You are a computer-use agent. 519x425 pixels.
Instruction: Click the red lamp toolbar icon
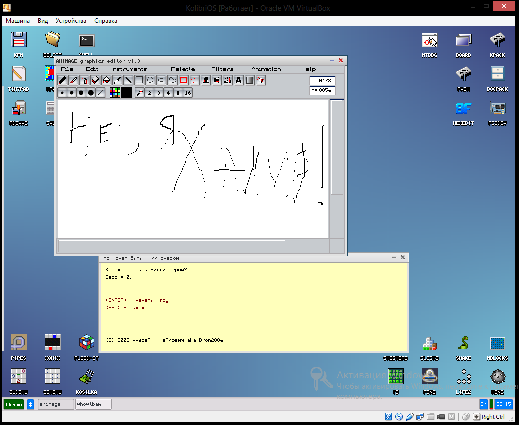click(x=261, y=80)
